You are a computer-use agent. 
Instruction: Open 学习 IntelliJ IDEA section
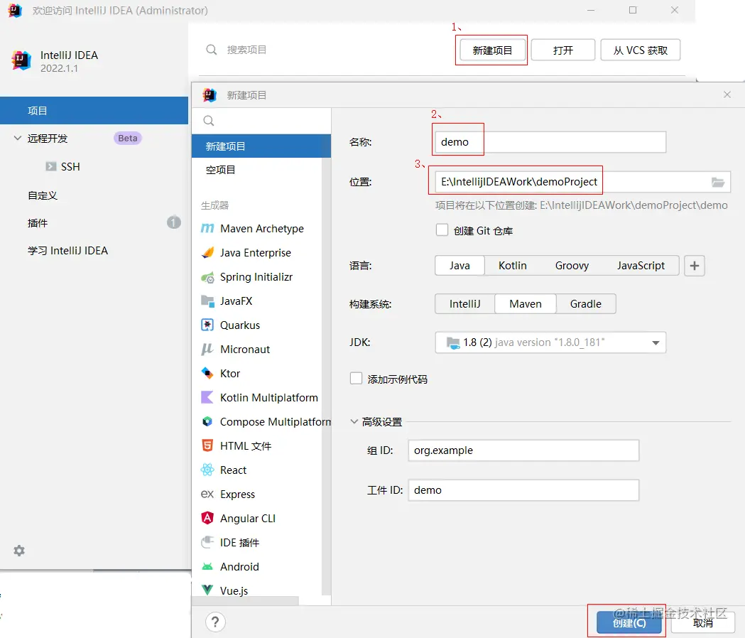click(67, 251)
